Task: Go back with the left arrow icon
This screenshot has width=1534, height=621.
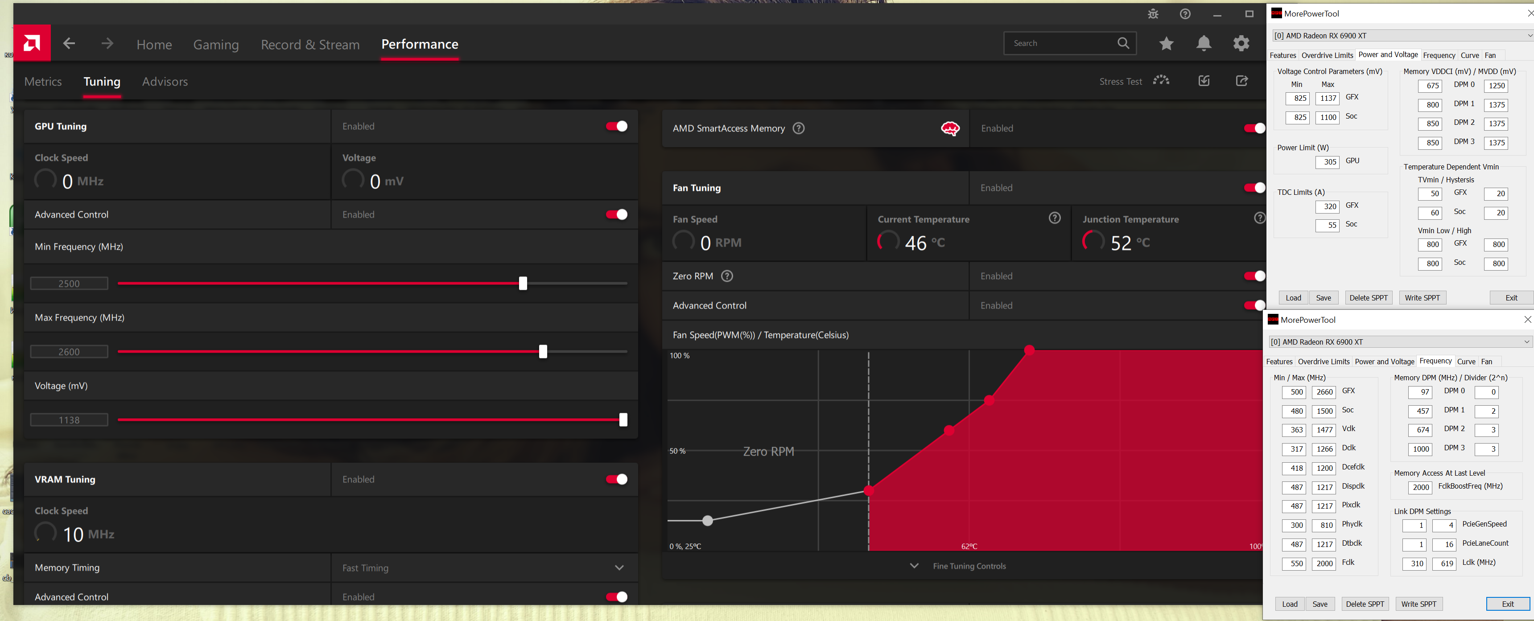Action: tap(69, 43)
